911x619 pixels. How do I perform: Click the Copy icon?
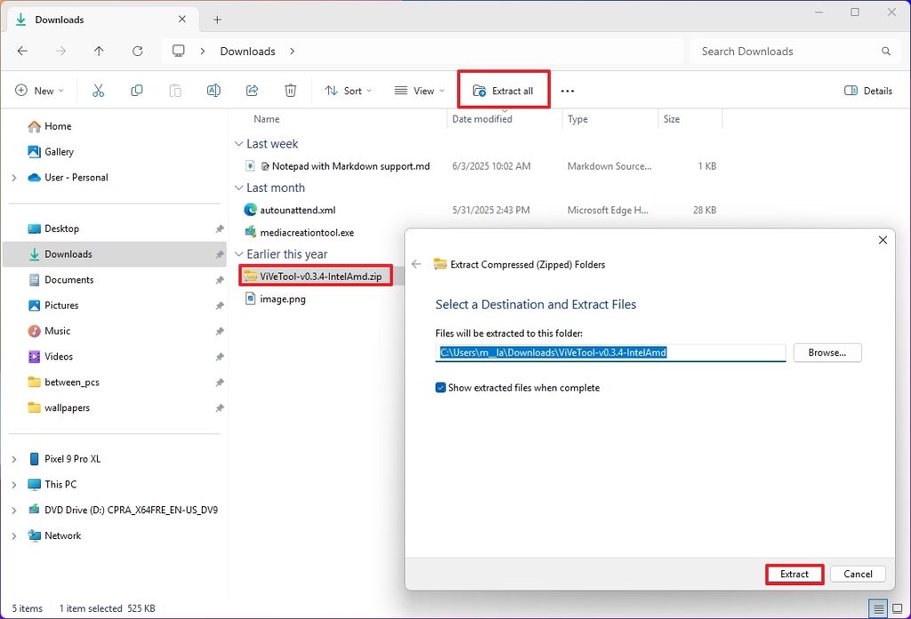point(136,90)
